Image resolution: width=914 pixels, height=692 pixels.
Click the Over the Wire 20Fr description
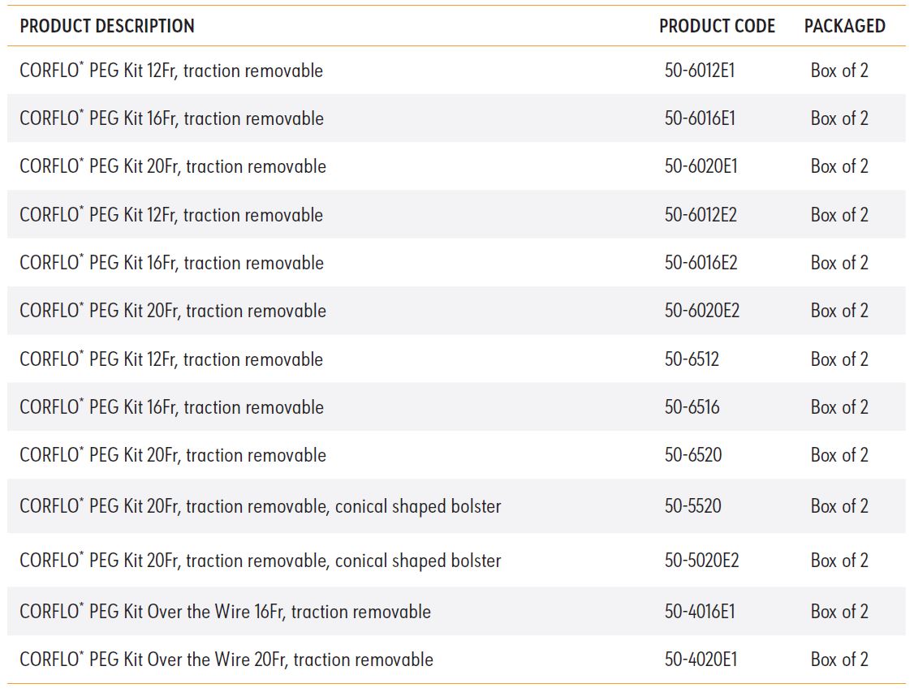[x=226, y=660]
